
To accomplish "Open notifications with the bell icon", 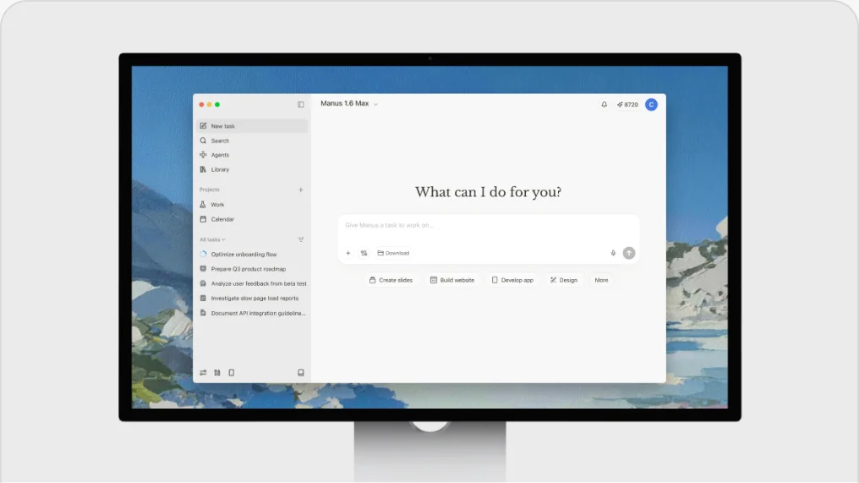I will (605, 104).
